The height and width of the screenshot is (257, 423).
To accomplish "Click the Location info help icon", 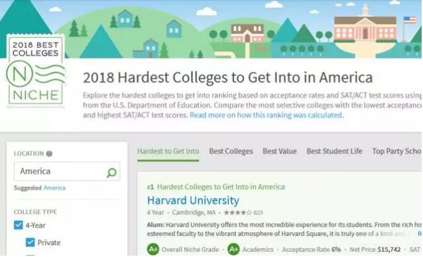I will click(x=49, y=154).
